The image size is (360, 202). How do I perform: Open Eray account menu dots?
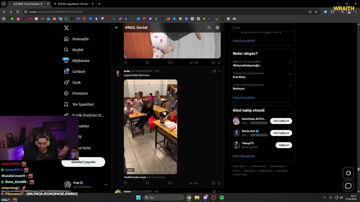(x=106, y=185)
